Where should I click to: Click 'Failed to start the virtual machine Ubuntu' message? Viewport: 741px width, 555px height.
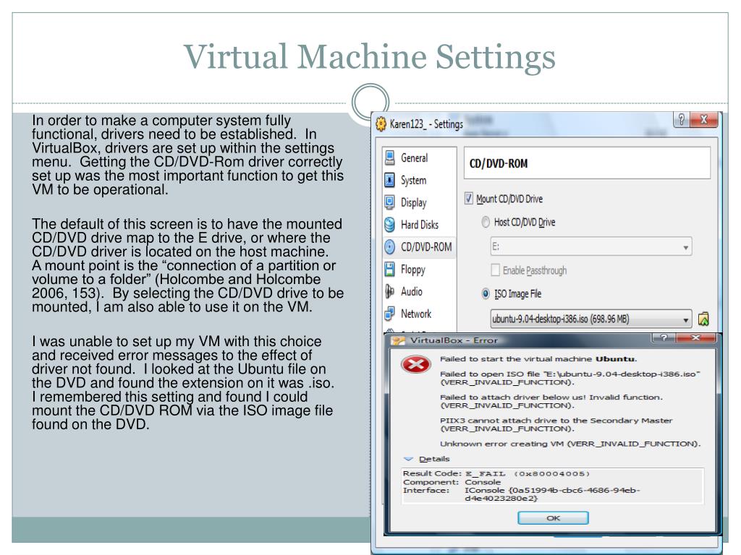pos(538,358)
